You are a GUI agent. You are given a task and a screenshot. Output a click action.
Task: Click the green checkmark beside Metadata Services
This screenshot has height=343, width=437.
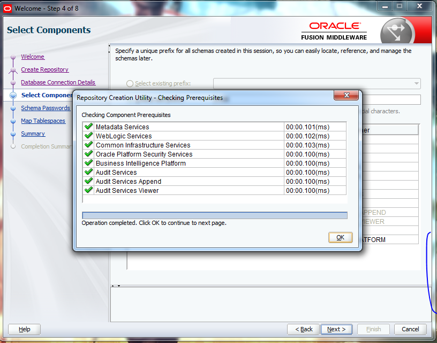(x=88, y=127)
